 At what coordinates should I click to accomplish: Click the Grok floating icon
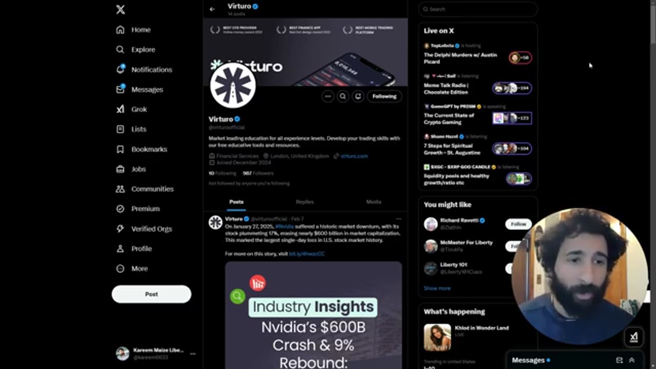[x=633, y=337]
